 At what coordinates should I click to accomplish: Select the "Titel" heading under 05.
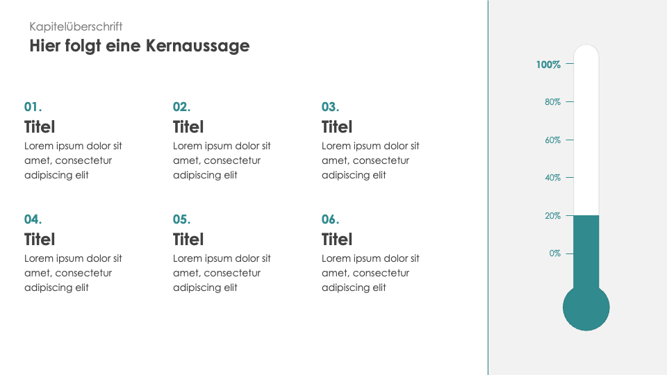(x=188, y=240)
